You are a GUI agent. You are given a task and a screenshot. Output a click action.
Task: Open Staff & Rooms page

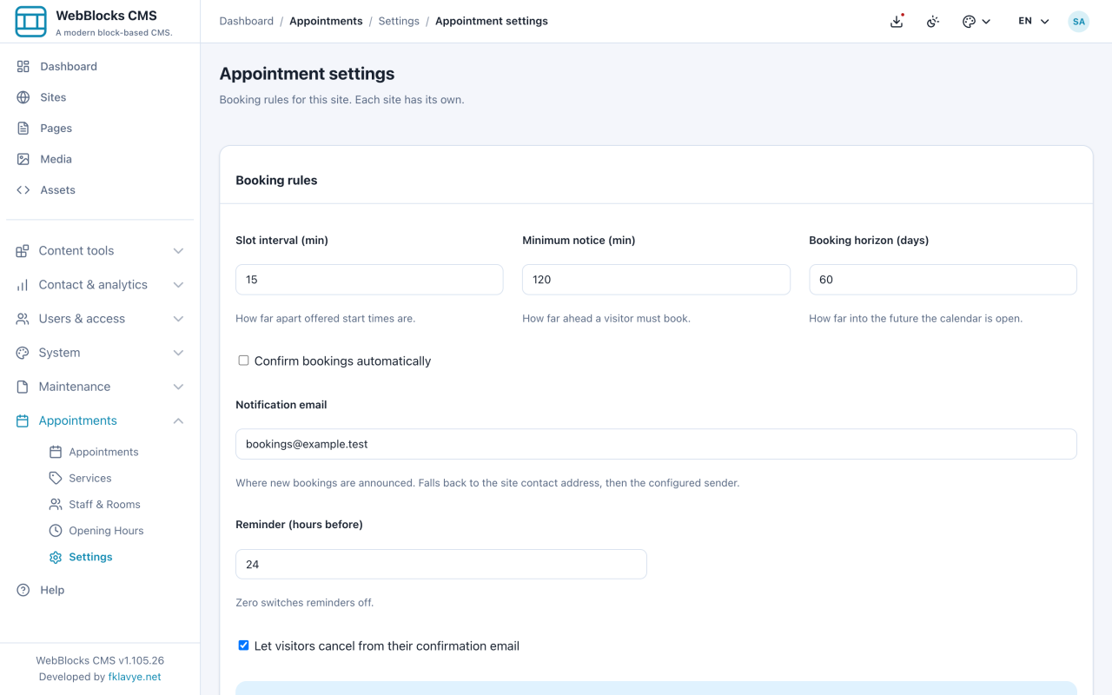pos(104,504)
